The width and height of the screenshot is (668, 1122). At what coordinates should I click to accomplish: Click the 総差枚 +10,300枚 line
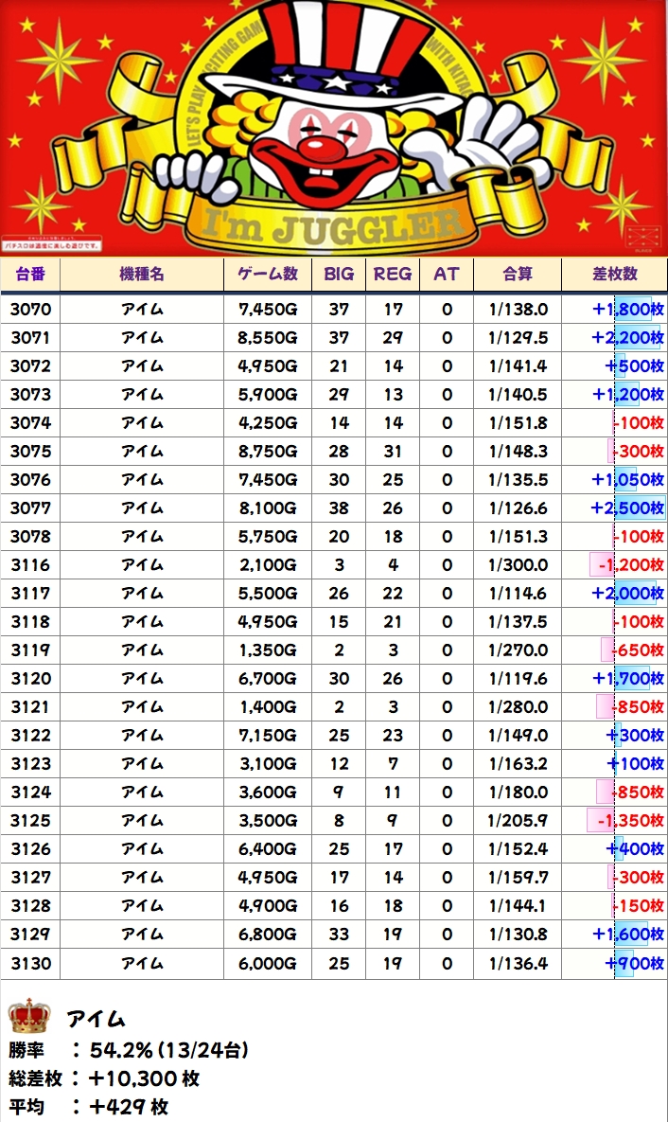(x=104, y=1078)
